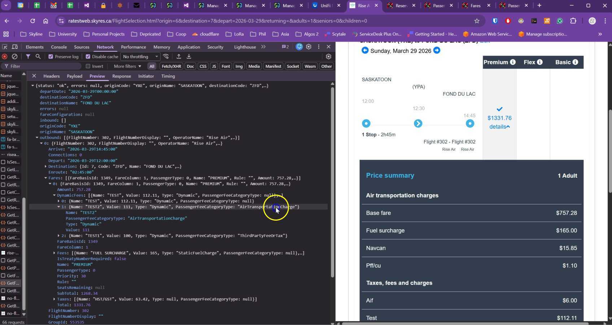Open the network search magnifier icon
This screenshot has height=325, width=612.
(38, 57)
